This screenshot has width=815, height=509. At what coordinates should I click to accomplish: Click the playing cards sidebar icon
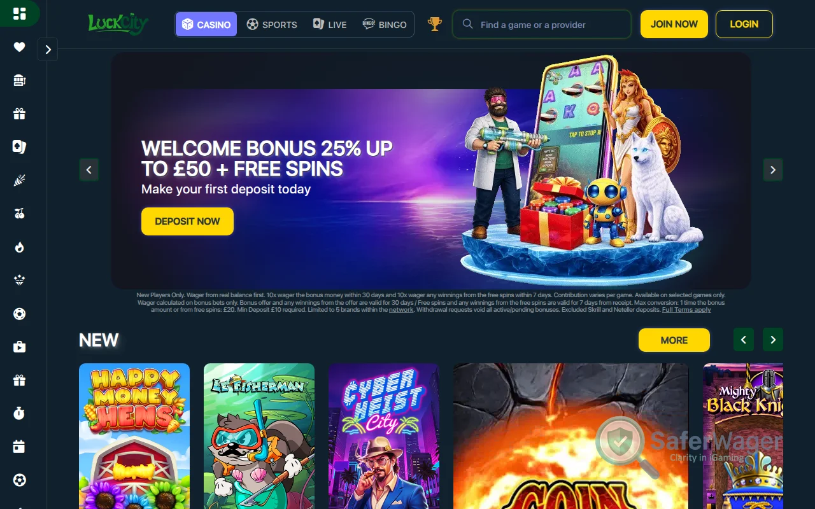coord(19,147)
